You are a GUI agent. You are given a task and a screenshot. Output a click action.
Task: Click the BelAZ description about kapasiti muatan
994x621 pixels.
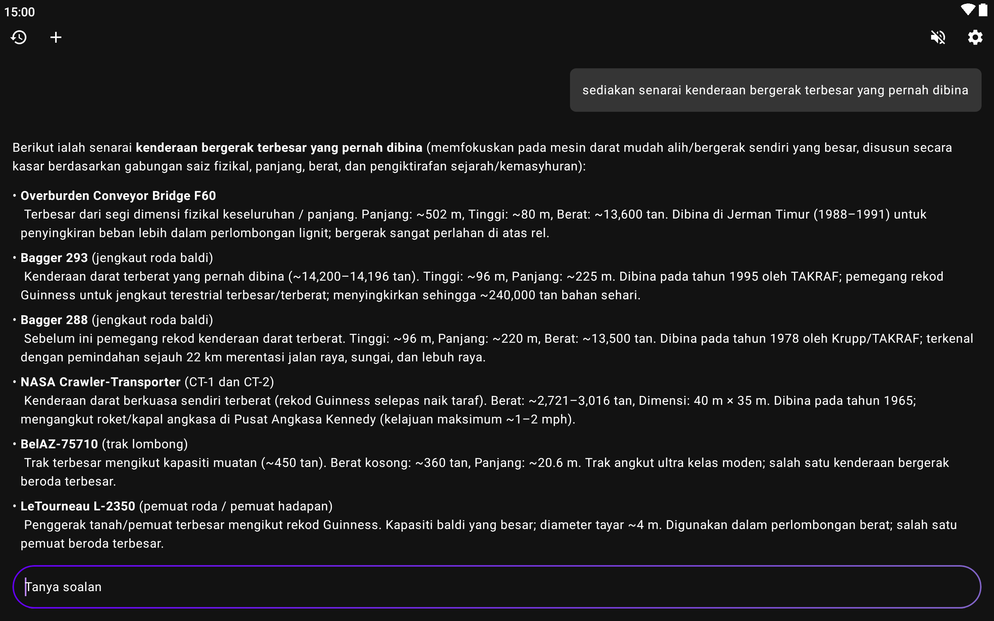pos(485,472)
